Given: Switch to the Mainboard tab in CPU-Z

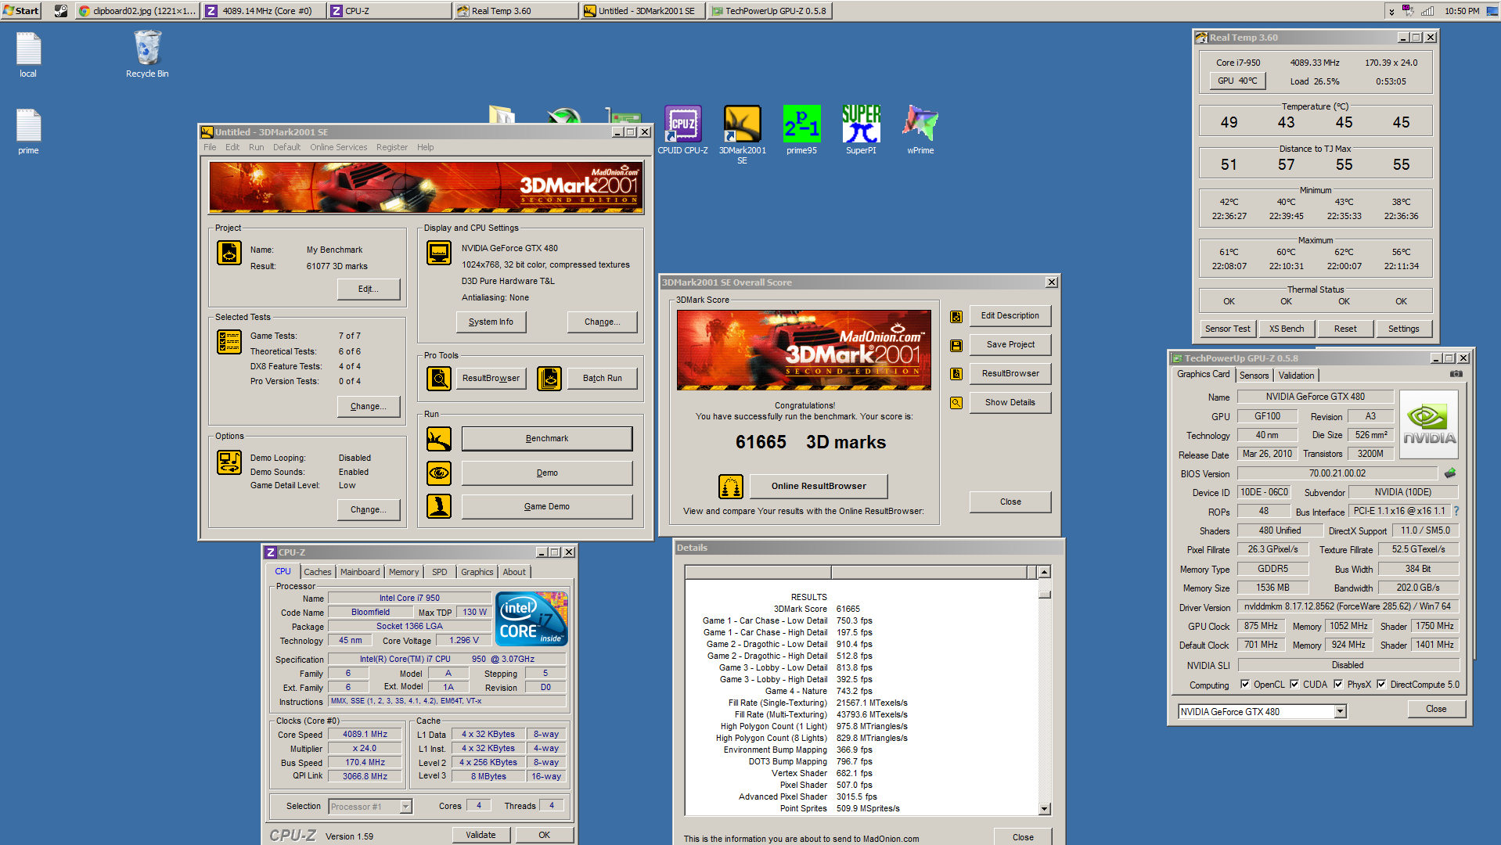Looking at the screenshot, I should (360, 572).
